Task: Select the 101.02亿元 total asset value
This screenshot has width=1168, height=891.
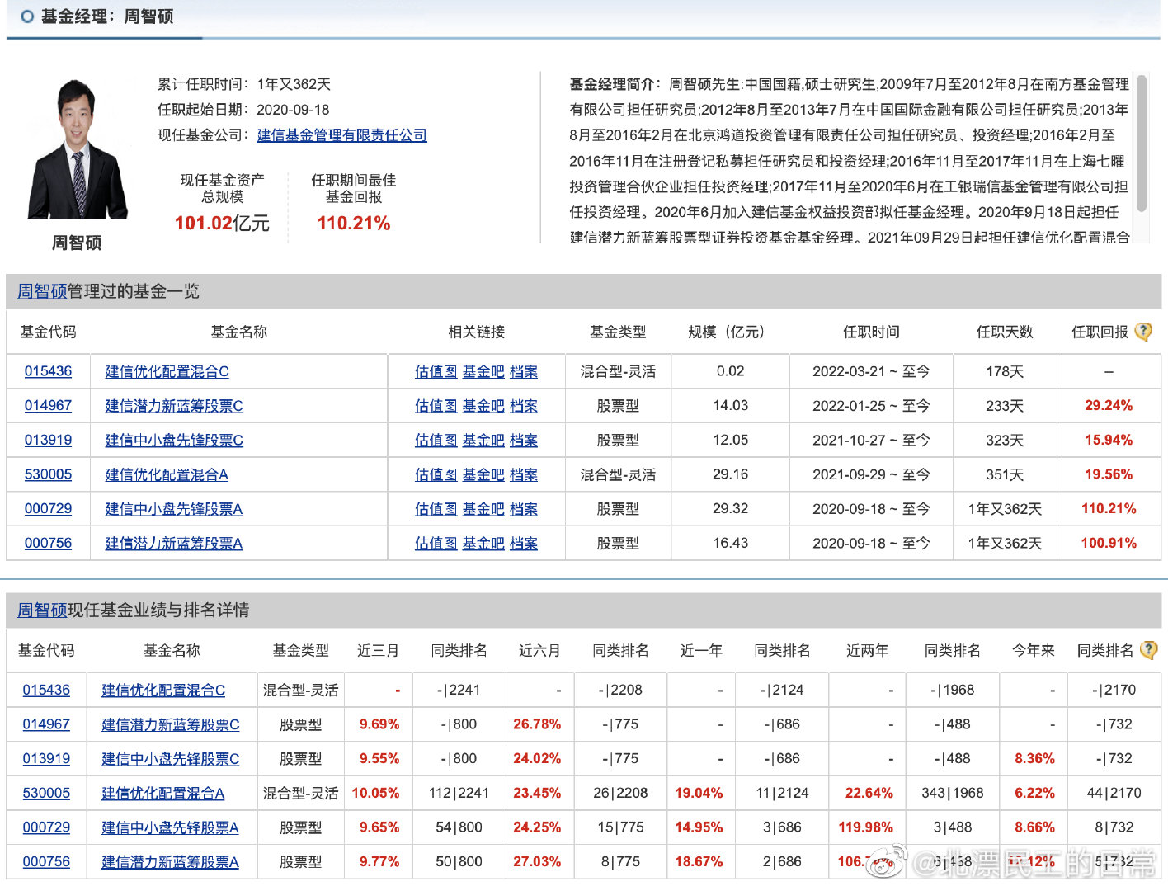Action: point(222,224)
